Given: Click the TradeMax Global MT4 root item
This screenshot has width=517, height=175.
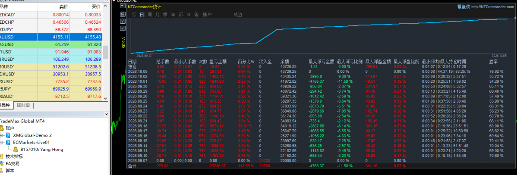Looking at the screenshot, I should (22, 121).
